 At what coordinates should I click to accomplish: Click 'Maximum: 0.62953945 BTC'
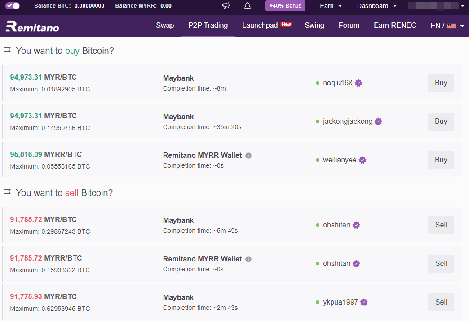tap(50, 309)
